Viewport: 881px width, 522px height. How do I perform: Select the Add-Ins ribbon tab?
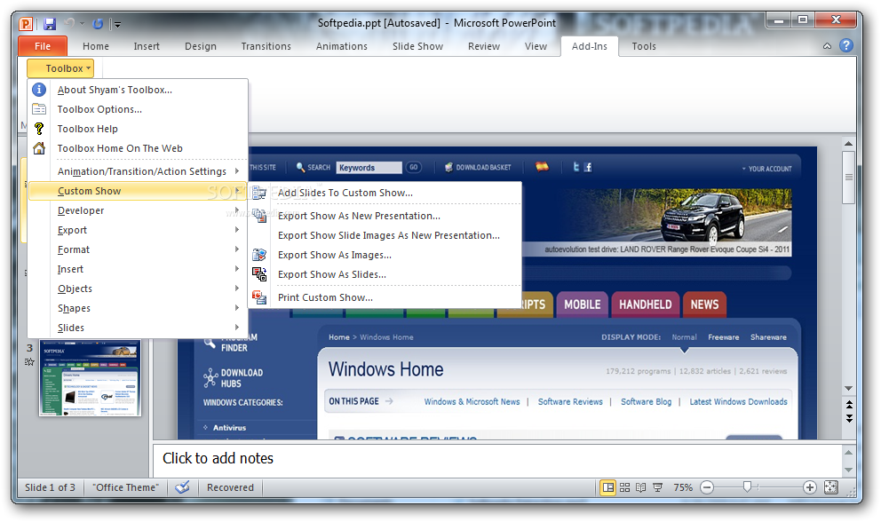(x=590, y=46)
